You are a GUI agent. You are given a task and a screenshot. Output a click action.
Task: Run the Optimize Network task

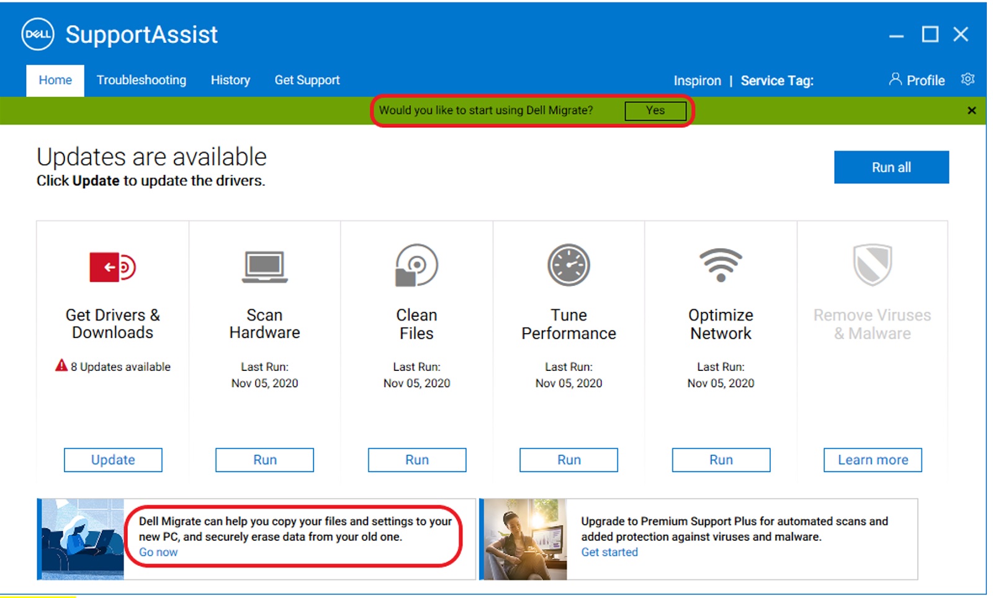721,460
